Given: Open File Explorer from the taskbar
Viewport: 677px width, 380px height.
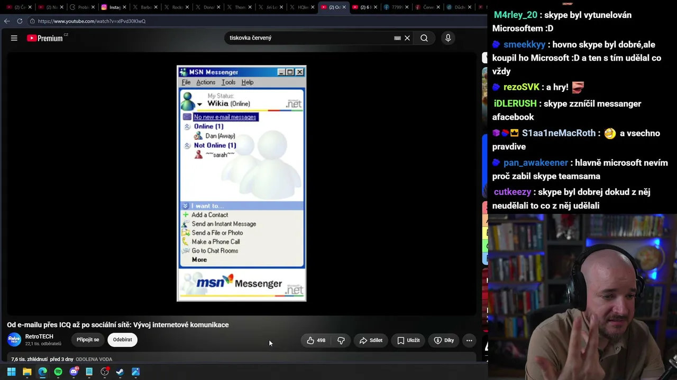Looking at the screenshot, I should click(x=27, y=372).
